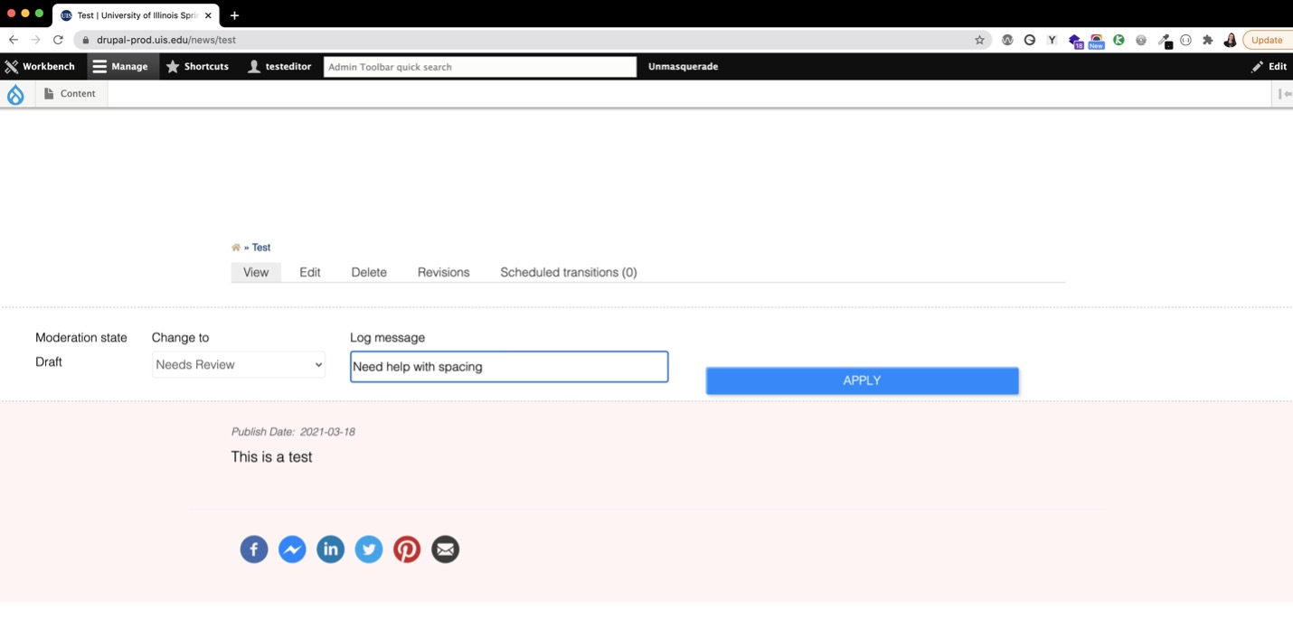Open the (···) circle extension icon
This screenshot has width=1293, height=629.
[1185, 40]
